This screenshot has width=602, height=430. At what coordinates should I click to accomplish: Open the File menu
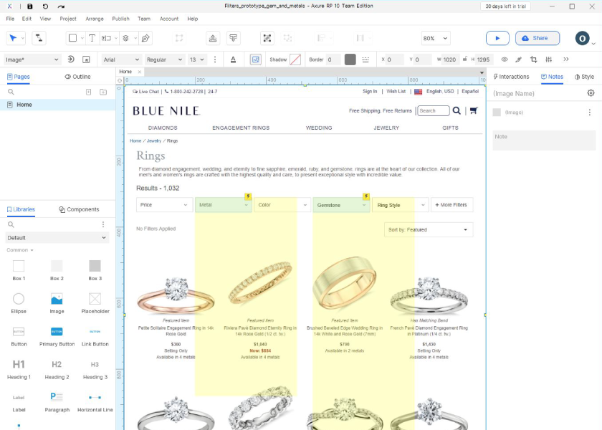pyautogui.click(x=10, y=19)
